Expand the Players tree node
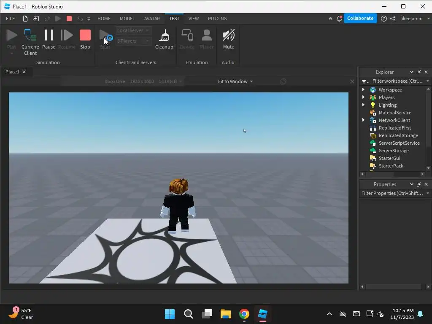432x324 pixels. pyautogui.click(x=363, y=97)
